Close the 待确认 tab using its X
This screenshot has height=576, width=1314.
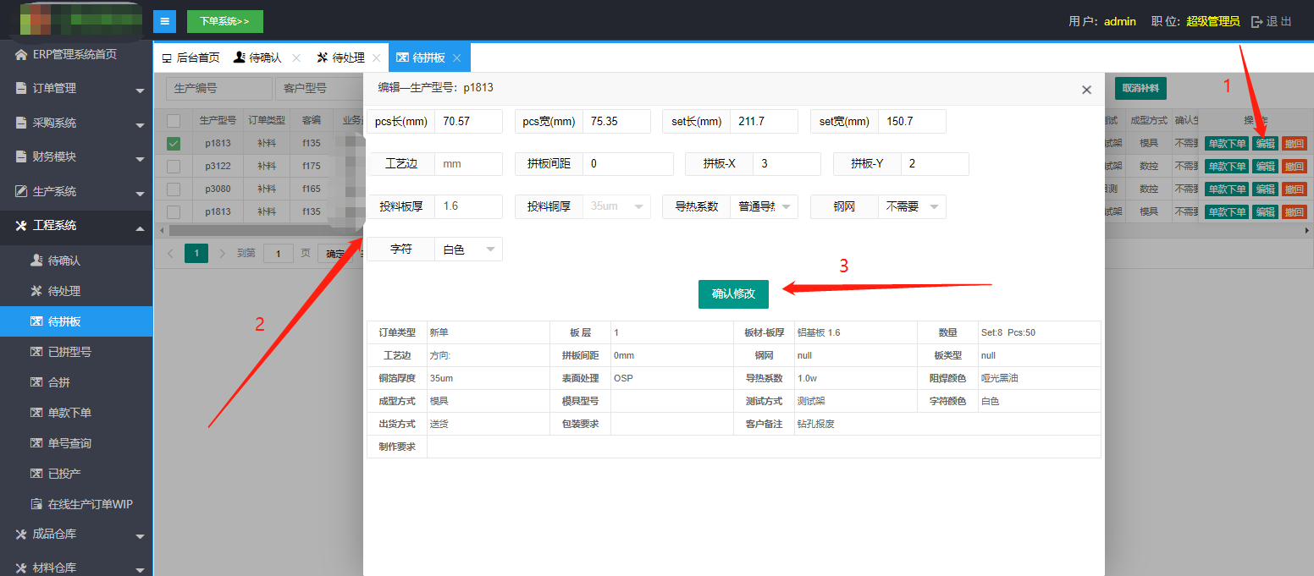[296, 58]
